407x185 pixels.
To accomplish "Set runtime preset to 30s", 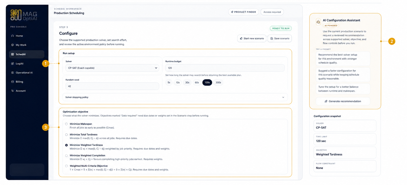I will coord(187,82).
